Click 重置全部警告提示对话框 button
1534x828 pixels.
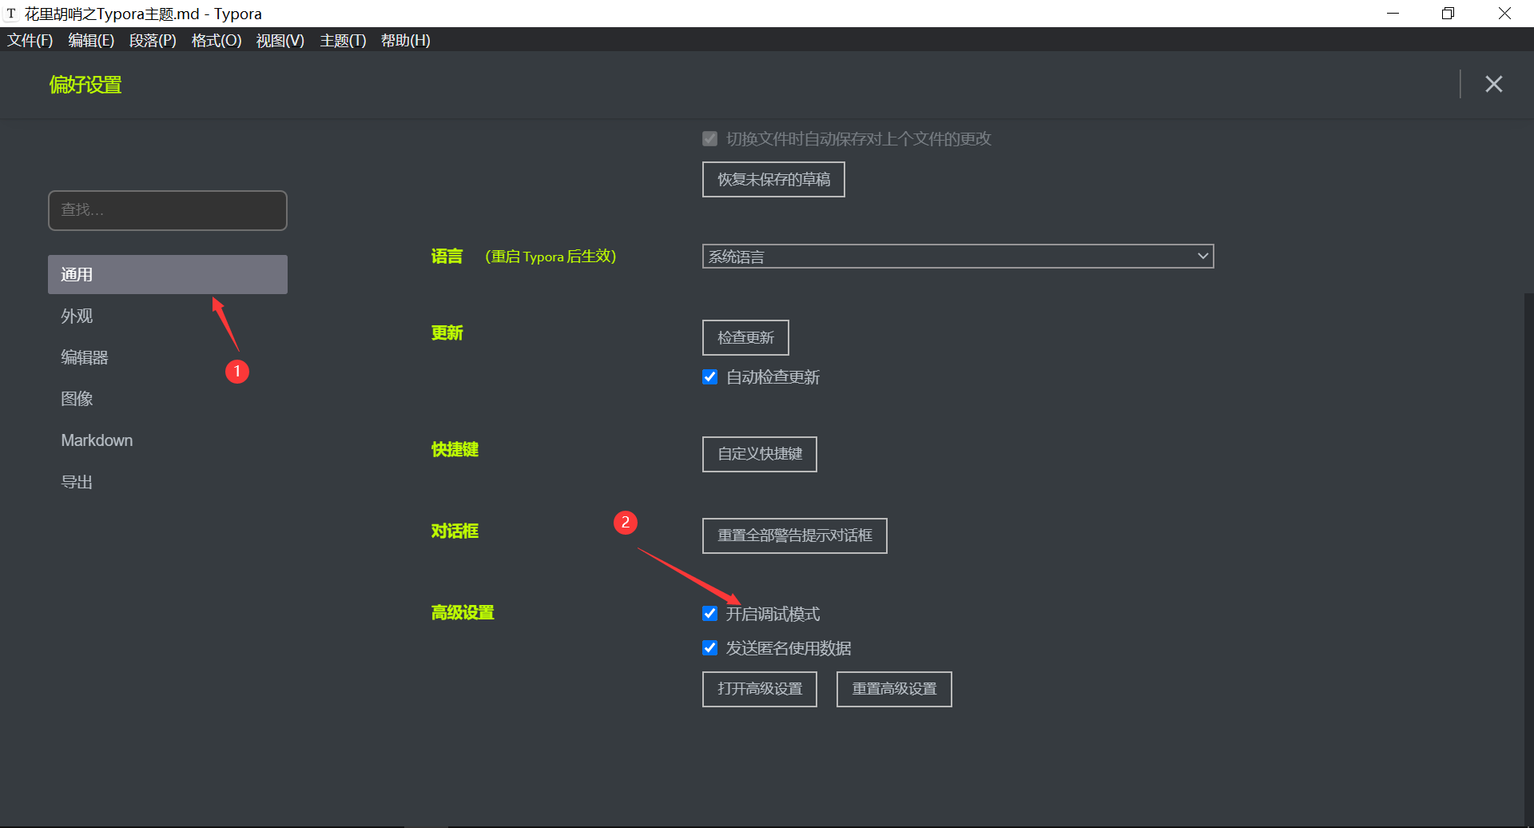coord(795,535)
